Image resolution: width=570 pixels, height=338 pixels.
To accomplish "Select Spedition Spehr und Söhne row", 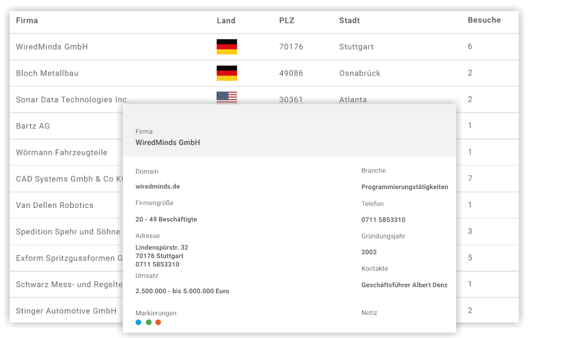I will pos(68,232).
